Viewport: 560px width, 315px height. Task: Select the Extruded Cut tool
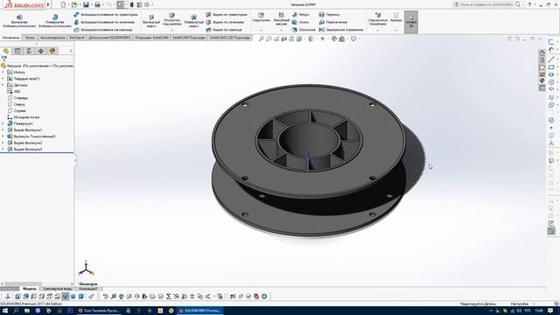click(x=151, y=21)
